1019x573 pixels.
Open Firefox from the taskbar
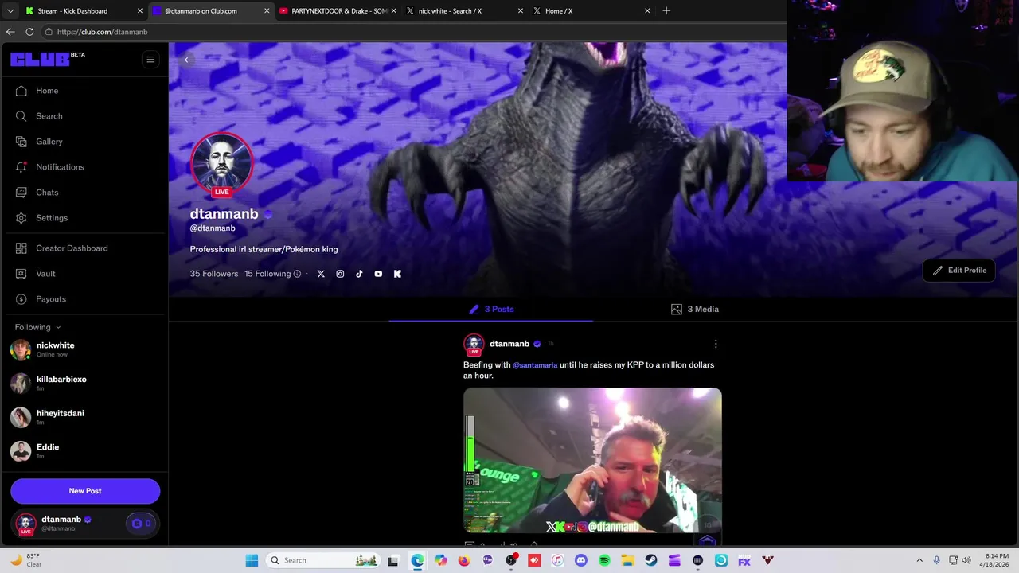[x=464, y=560]
